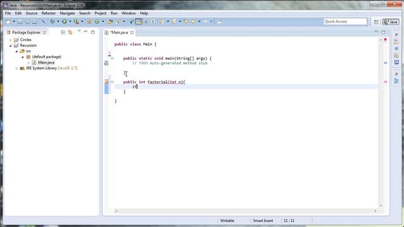Open the Navigate menu

click(x=68, y=13)
